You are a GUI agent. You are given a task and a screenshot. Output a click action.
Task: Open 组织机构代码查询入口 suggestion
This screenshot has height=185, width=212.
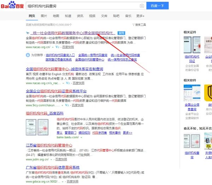point(60,55)
